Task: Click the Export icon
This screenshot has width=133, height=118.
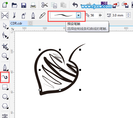Action: click(x=125, y=5)
